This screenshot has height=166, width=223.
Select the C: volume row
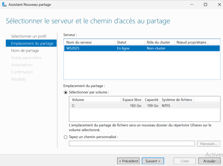pos(145,106)
